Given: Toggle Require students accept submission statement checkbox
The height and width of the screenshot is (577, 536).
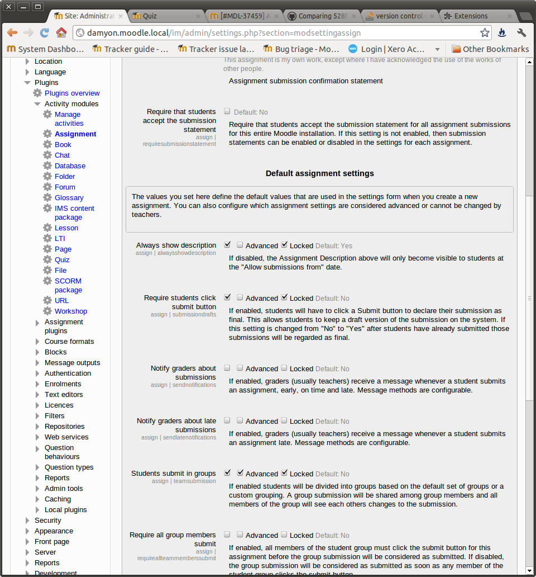Looking at the screenshot, I should click(227, 111).
